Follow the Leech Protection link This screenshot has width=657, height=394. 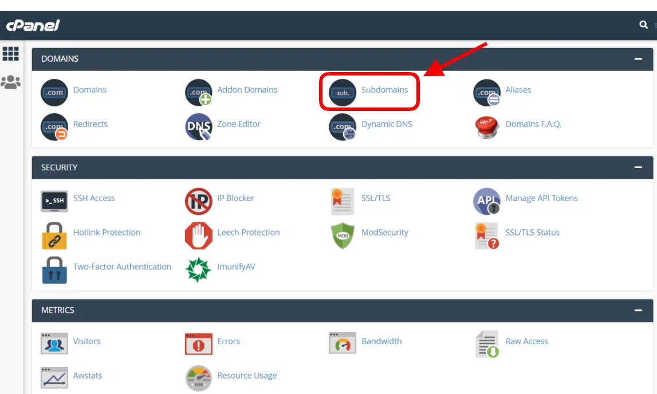[249, 232]
